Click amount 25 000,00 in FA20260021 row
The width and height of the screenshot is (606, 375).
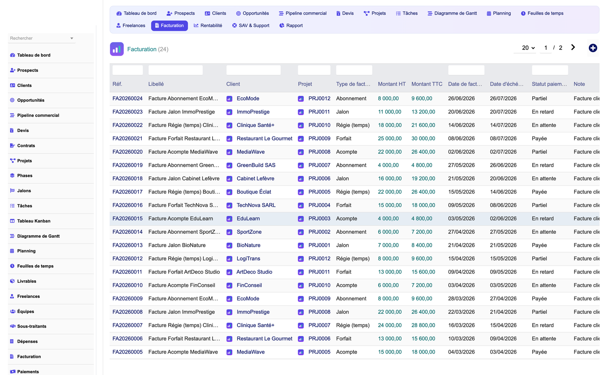(390, 139)
